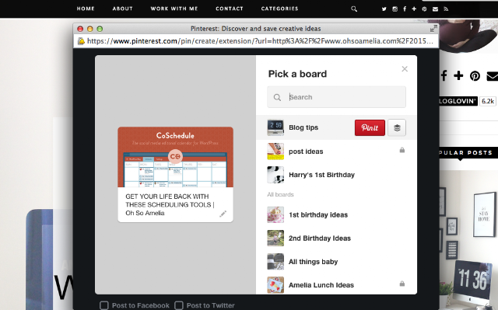Click the large Pinterest icon in blog sidebar

(x=475, y=76)
